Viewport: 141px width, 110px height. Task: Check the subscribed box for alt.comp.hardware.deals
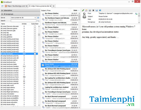coord(35,64)
